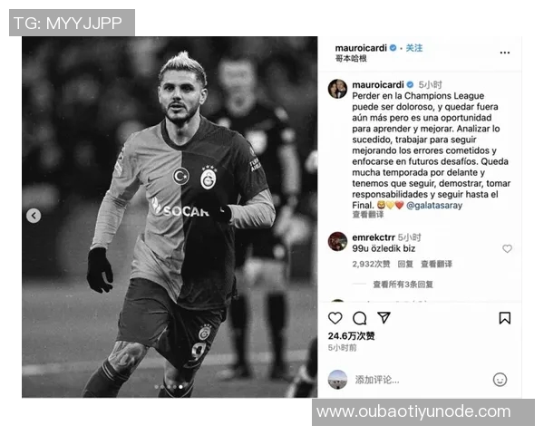View likes list via 24.6万次赞
544x435 pixels.
[x=351, y=336]
